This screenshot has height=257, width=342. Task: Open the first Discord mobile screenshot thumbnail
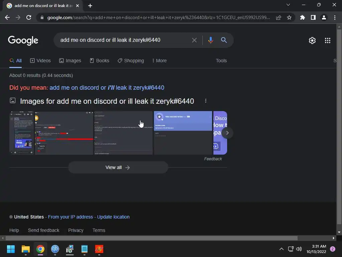pyautogui.click(x=22, y=133)
